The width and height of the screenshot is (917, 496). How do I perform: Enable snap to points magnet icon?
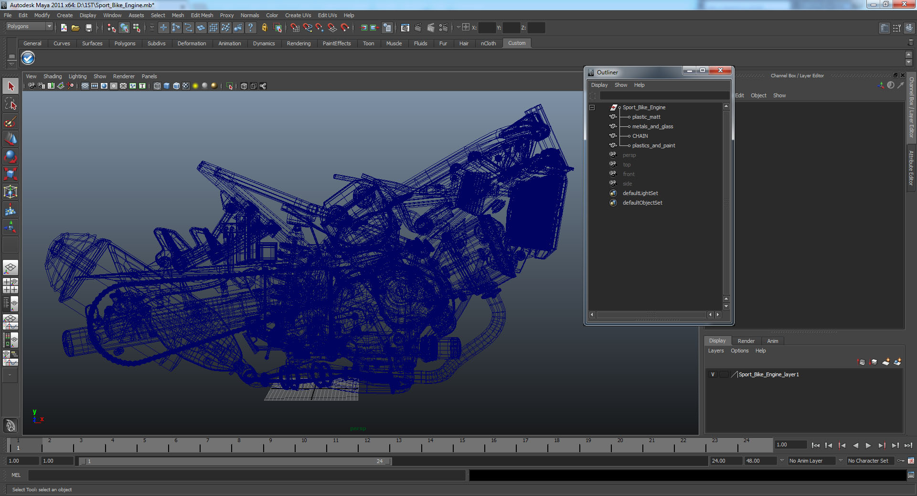[x=320, y=28]
